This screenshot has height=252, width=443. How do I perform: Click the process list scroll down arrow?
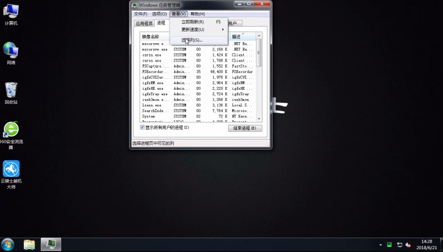tap(259, 119)
